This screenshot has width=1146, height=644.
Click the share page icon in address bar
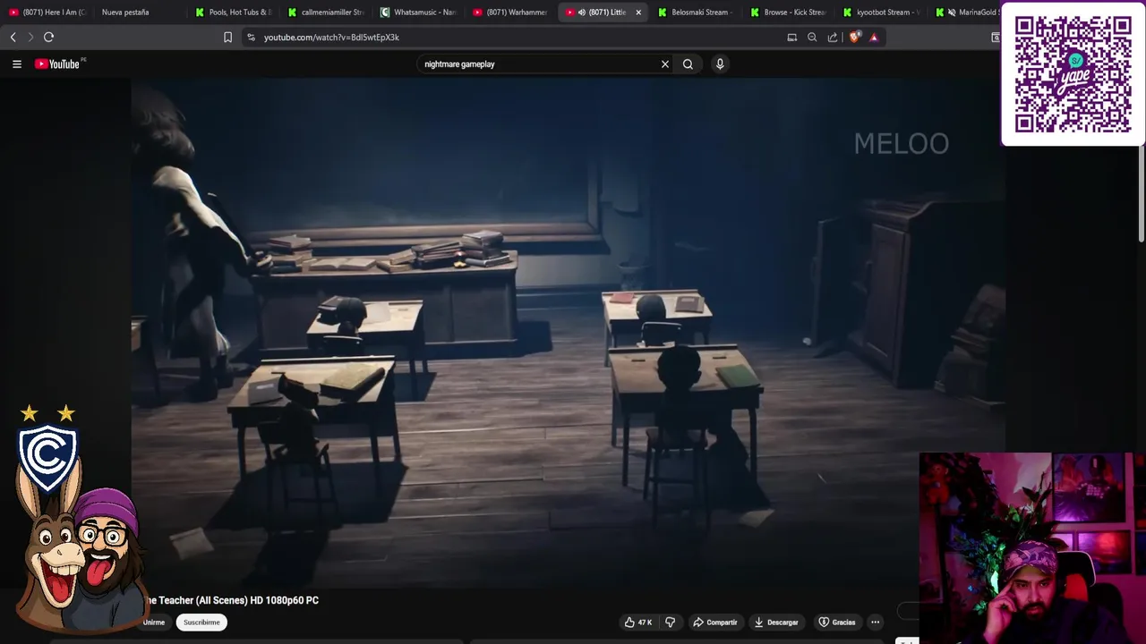tap(833, 37)
